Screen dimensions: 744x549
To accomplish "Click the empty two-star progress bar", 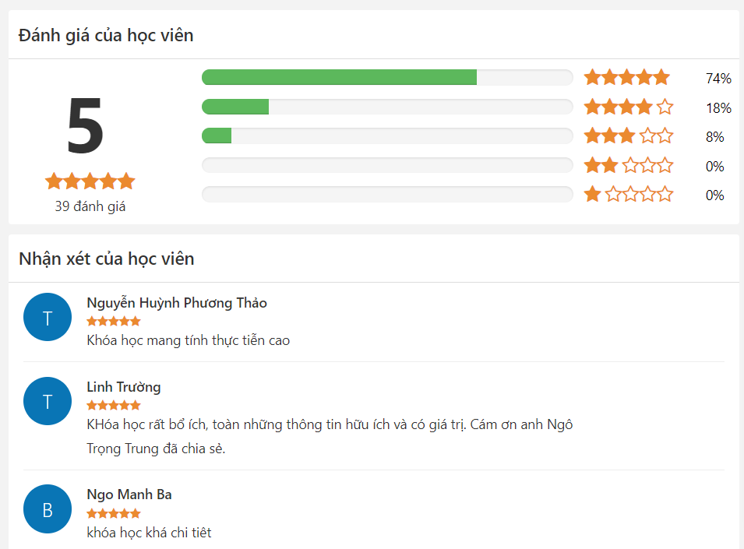I will tap(387, 165).
